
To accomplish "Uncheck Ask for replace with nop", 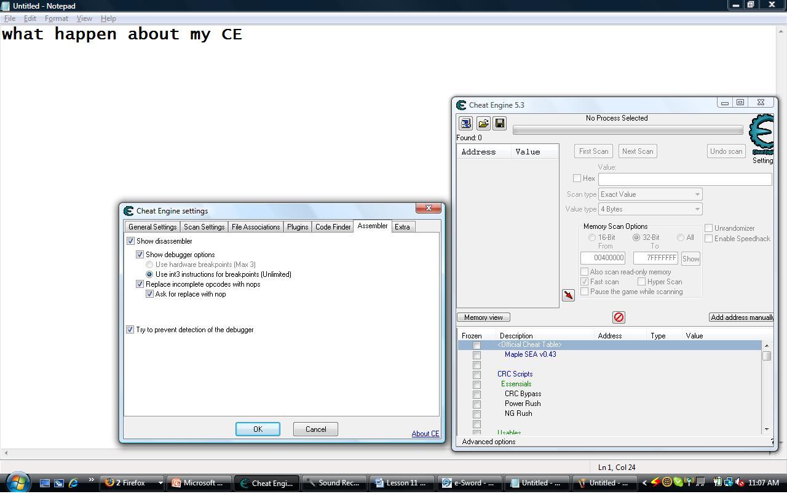I will 149,294.
